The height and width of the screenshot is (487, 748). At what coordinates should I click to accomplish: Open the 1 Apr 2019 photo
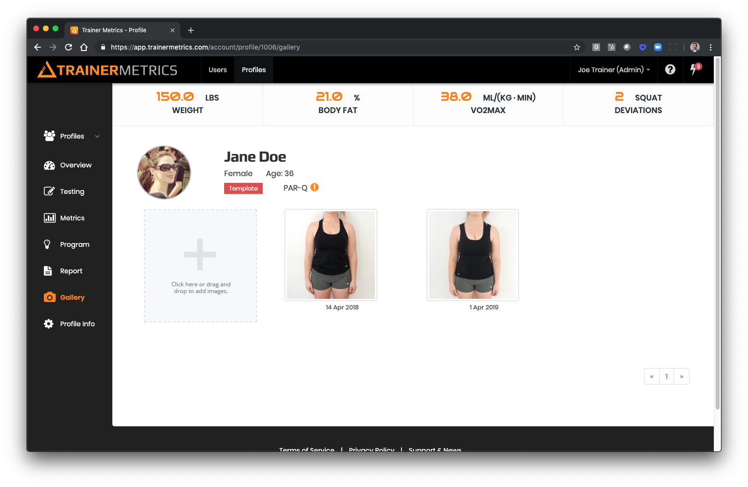click(473, 255)
